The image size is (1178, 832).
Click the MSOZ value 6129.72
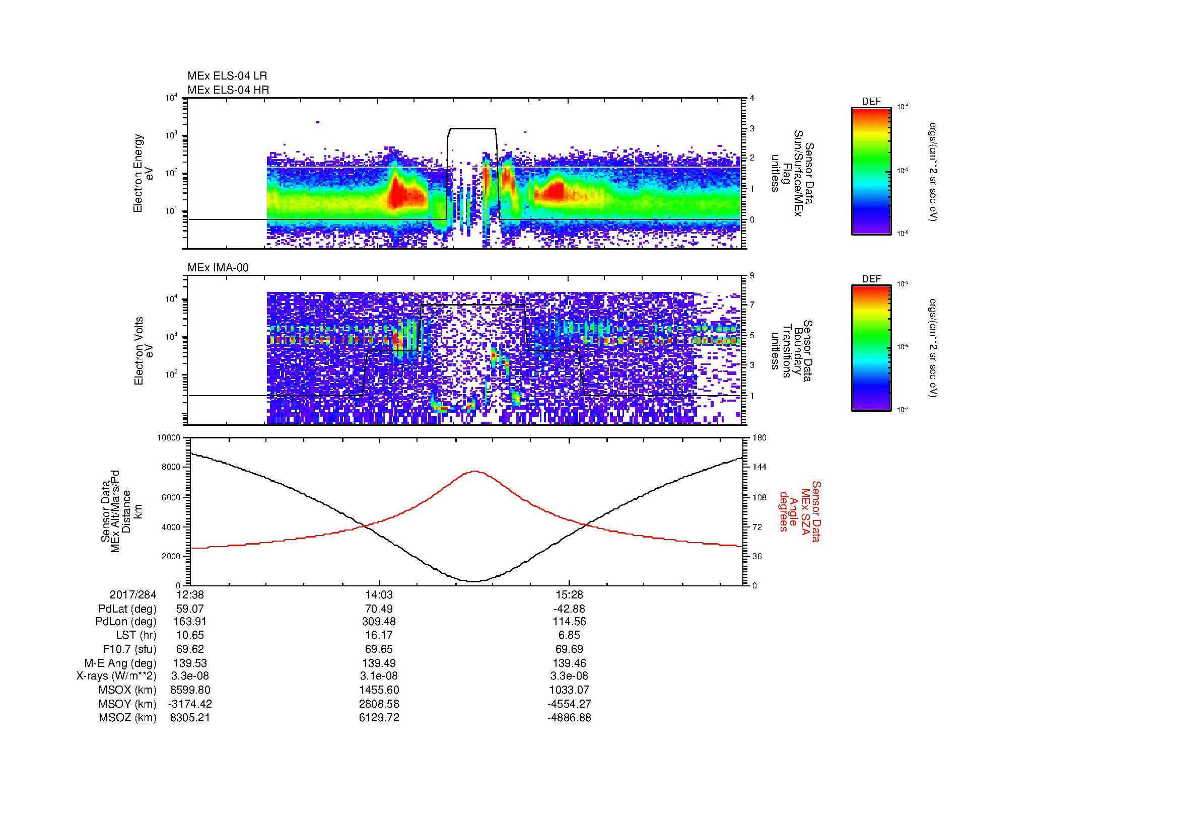(x=379, y=718)
